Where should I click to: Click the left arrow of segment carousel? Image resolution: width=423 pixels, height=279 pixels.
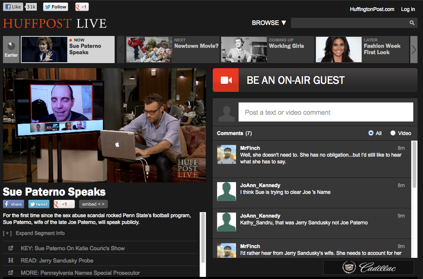point(121,50)
